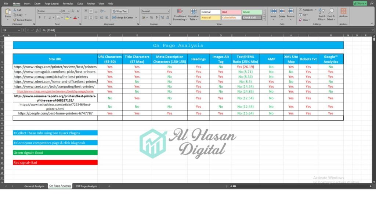This screenshot has height=212, width=376.
Task: Turn on Wrap Text
Action: (120, 11)
